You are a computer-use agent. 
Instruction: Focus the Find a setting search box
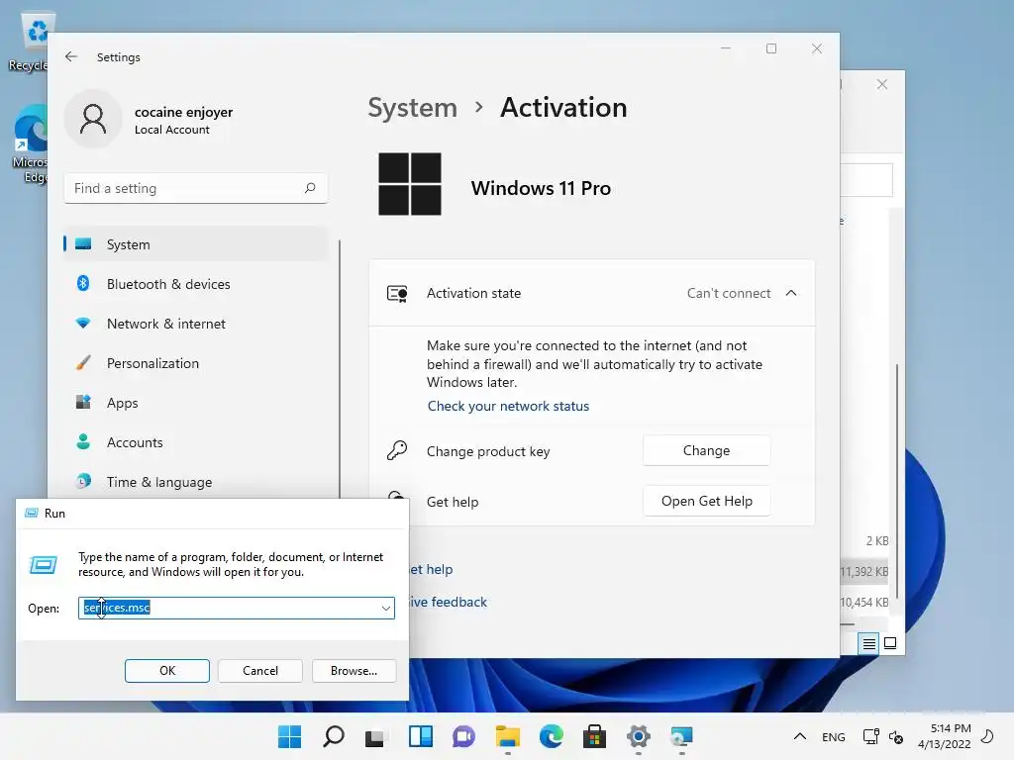pos(196,188)
